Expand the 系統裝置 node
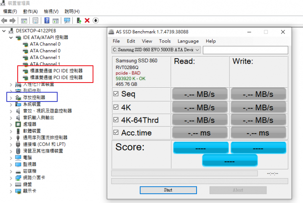The width and height of the screenshot is (303, 203). pos(11,104)
